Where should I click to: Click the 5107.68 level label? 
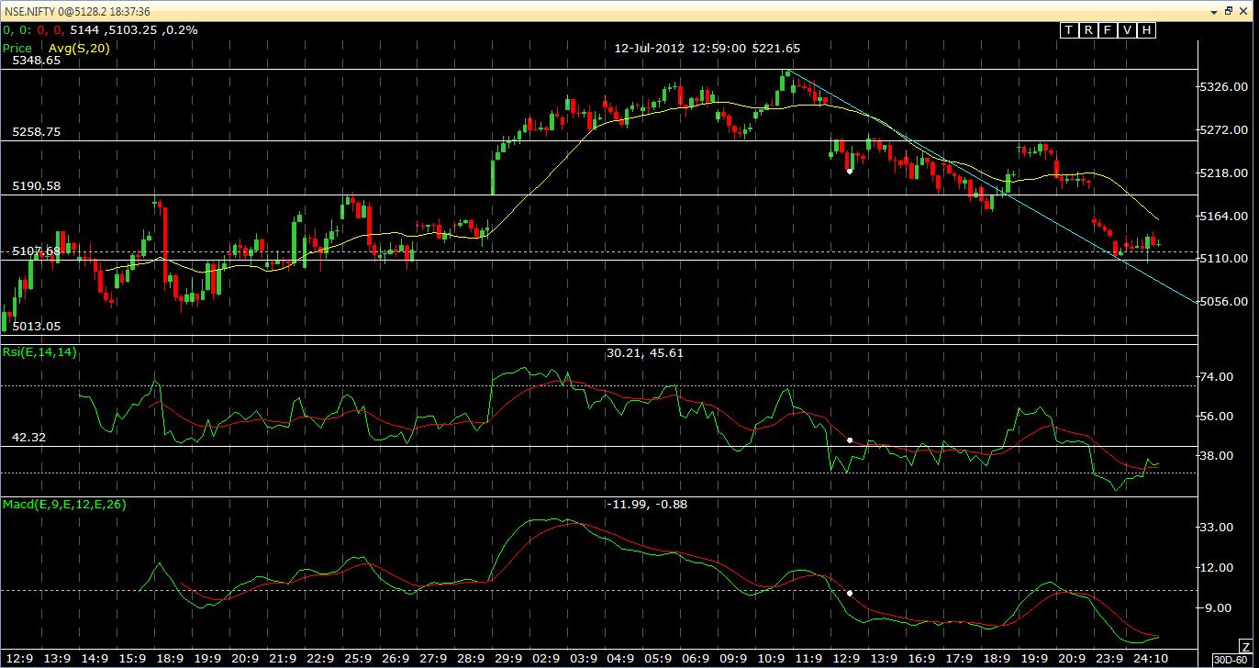36,250
